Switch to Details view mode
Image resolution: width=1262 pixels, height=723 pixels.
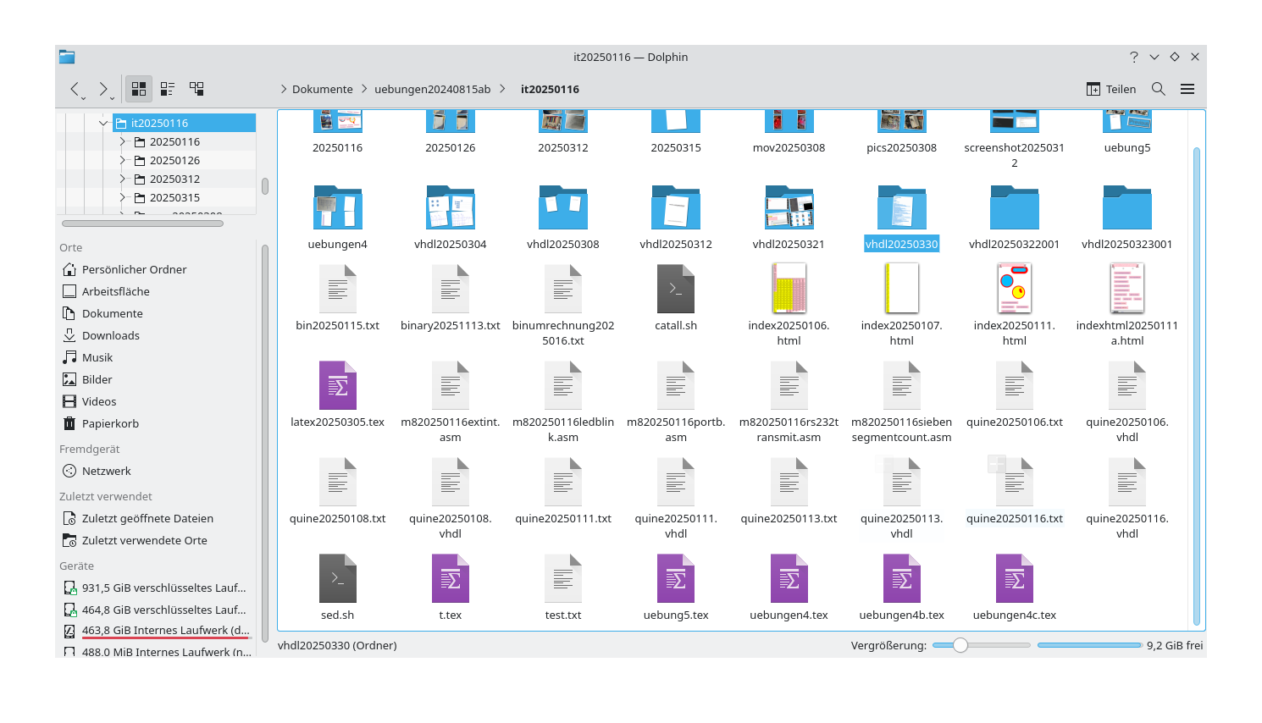(196, 89)
